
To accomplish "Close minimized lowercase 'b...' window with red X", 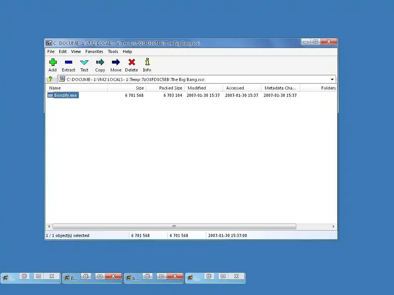I will (175, 276).
